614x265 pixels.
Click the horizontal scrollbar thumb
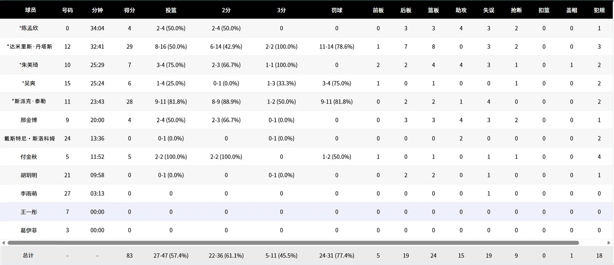(x=293, y=243)
